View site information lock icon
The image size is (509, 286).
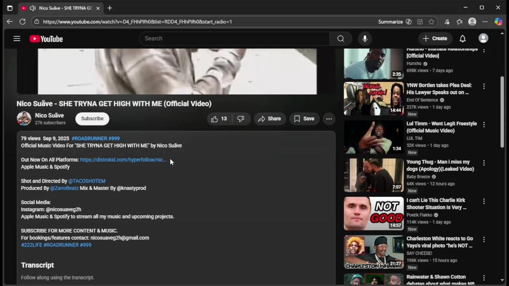point(37,22)
